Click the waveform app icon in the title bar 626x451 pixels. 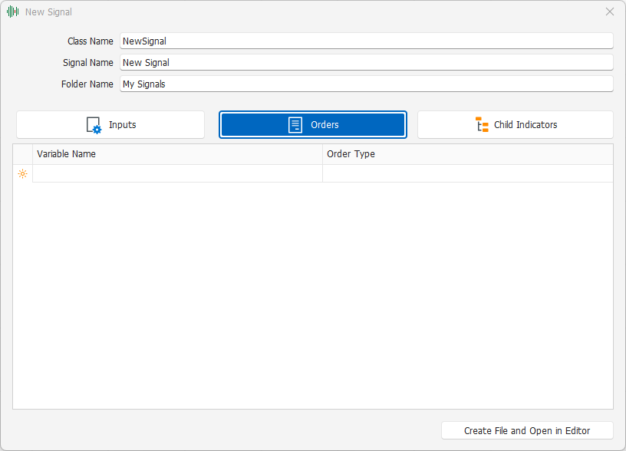click(13, 12)
